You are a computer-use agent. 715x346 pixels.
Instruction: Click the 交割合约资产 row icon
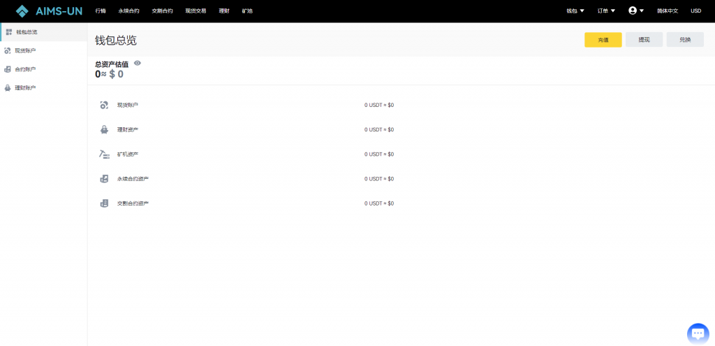pyautogui.click(x=104, y=203)
